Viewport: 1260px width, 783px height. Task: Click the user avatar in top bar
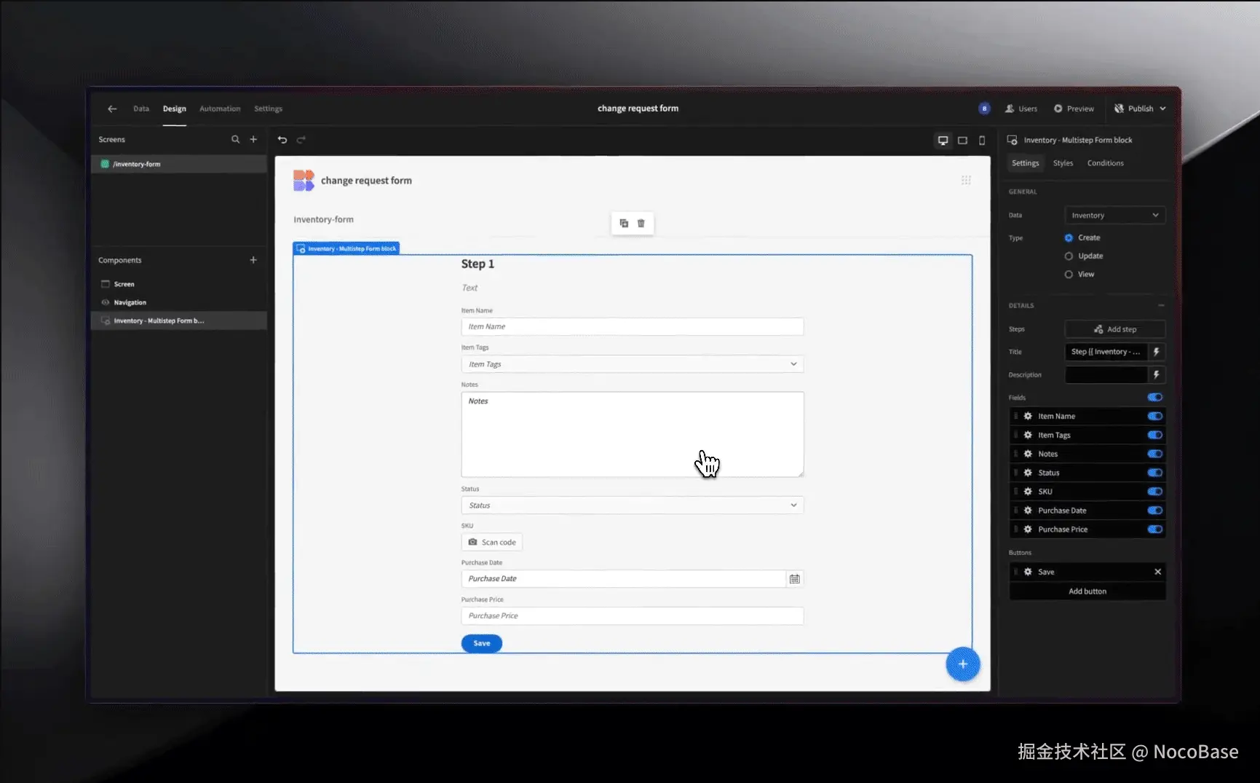coord(984,109)
